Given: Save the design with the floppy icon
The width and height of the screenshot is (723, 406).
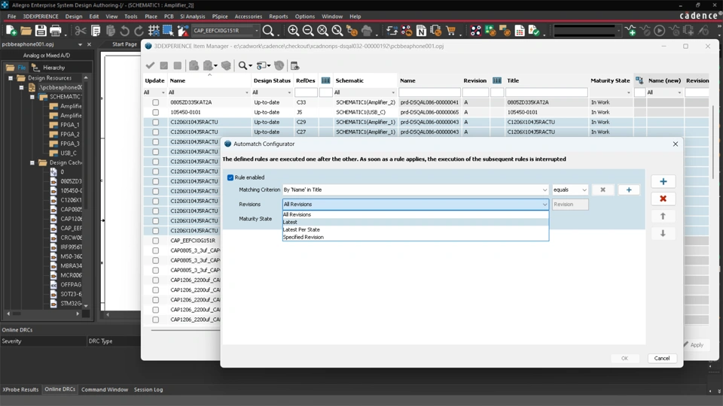Looking at the screenshot, I should [41, 31].
